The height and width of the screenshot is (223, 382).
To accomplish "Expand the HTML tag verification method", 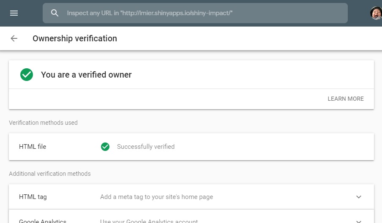I will tap(359, 197).
